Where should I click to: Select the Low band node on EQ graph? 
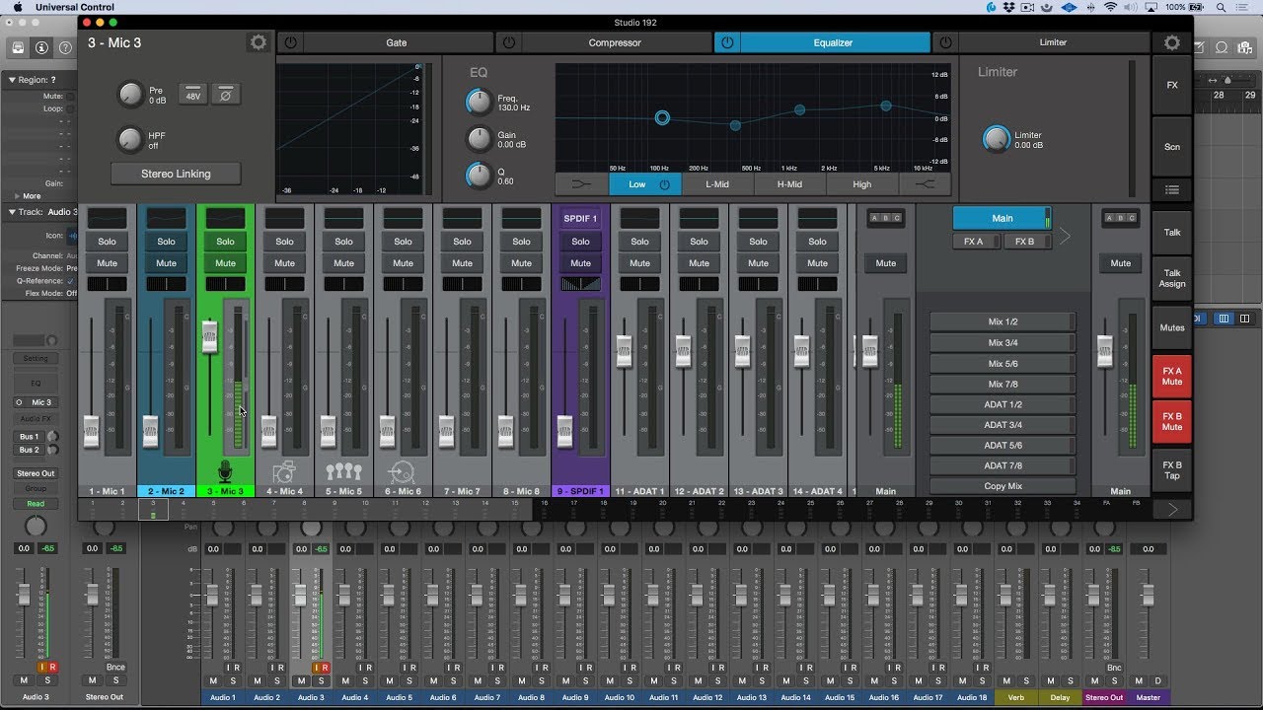pyautogui.click(x=662, y=117)
